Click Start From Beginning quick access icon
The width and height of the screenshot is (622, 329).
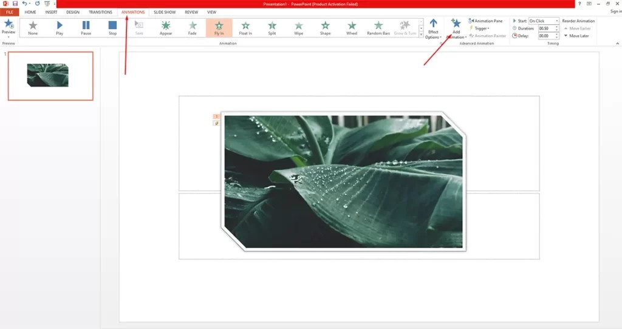(x=47, y=4)
